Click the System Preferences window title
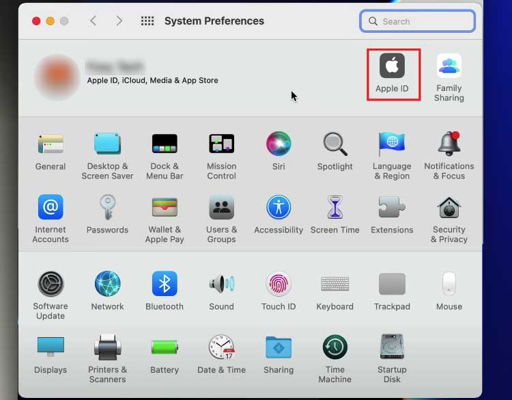 214,21
